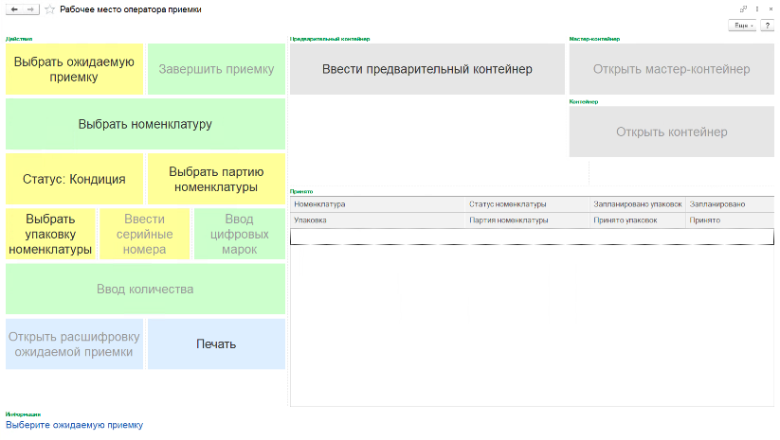Go forward with the right arrow button
The width and height of the screenshot is (780, 440).
click(31, 9)
